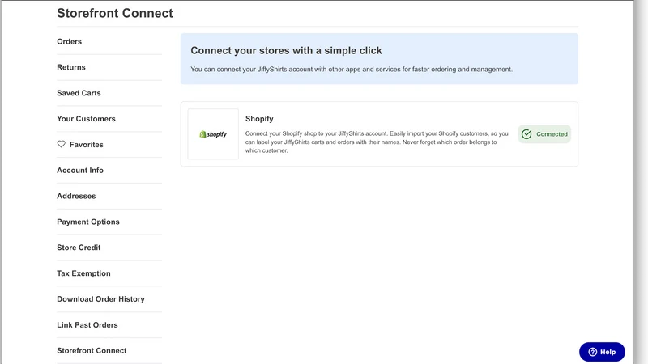Image resolution: width=648 pixels, height=364 pixels.
Task: Open the Help chat button
Action: (x=602, y=352)
